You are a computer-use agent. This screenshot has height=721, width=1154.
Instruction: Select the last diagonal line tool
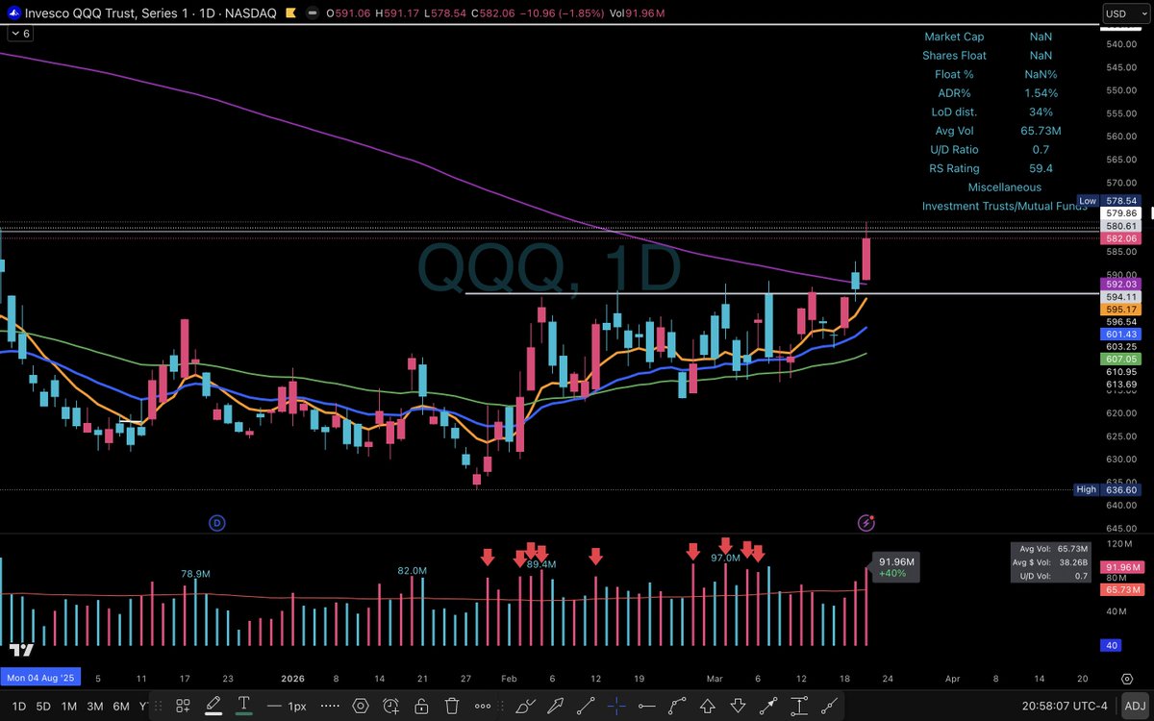pos(829,705)
